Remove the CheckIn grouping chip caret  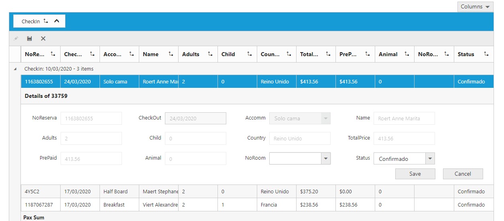(57, 21)
